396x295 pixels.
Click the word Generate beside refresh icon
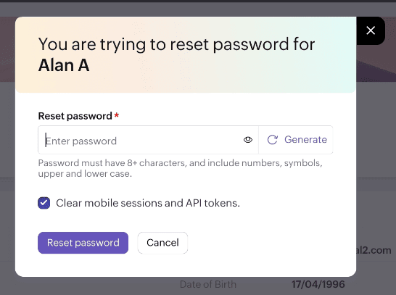305,140
